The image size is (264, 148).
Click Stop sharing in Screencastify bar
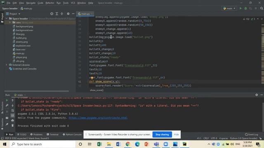[162, 134]
